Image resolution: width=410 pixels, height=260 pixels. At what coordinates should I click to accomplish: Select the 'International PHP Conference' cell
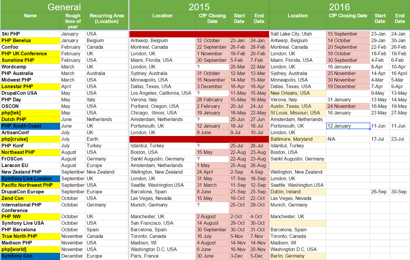click(x=30, y=207)
